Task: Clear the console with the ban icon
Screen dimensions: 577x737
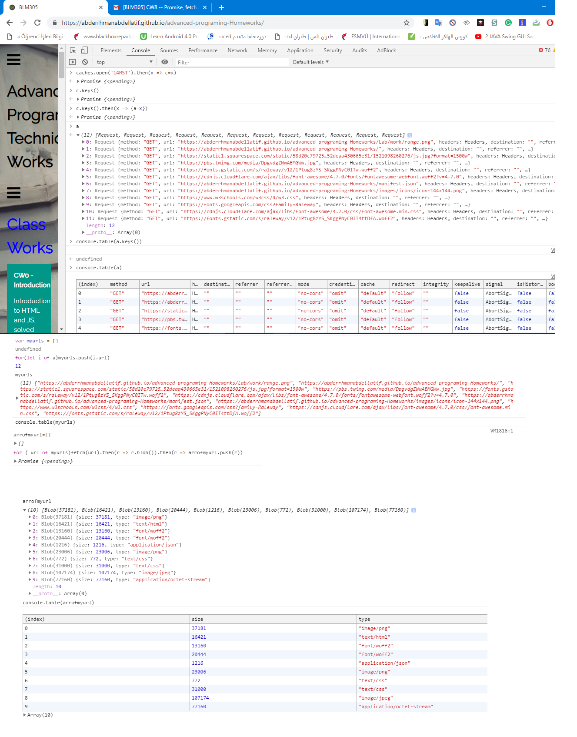Action: 85,62
